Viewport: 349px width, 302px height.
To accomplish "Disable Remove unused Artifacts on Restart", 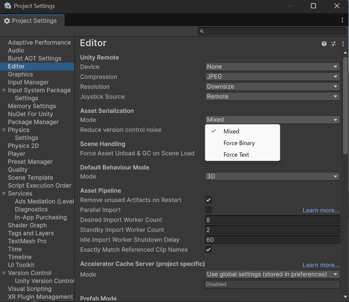I will pos(208,200).
